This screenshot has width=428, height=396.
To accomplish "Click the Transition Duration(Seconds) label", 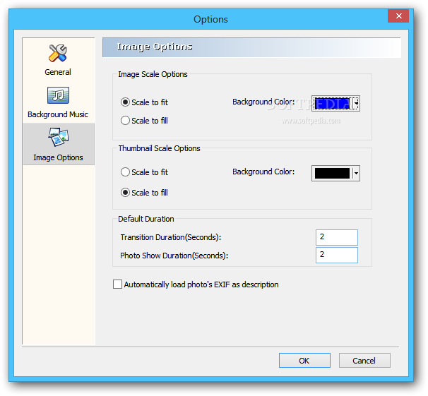I will click(171, 237).
